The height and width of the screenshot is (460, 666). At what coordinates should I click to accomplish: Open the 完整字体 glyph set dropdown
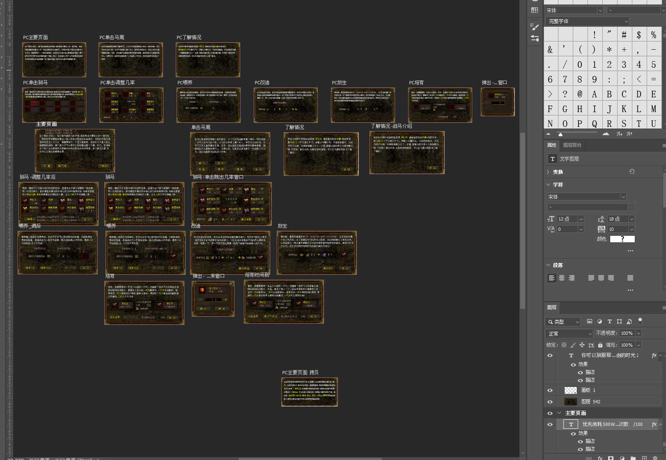tap(587, 21)
